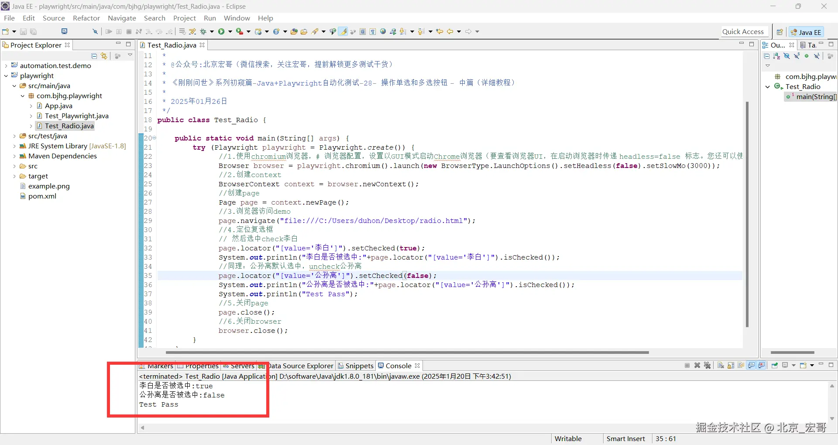
Task: Minimize the Project Explorer panel
Action: point(118,44)
